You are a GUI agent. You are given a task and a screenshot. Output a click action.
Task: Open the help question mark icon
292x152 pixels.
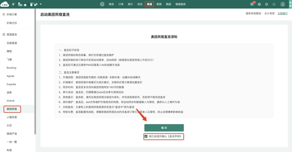coord(259,4)
